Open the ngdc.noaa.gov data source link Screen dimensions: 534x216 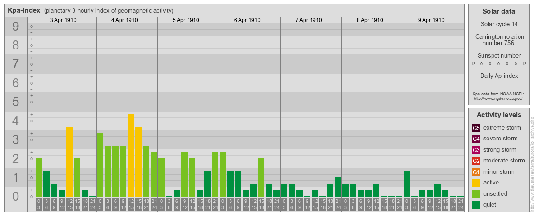(x=498, y=98)
